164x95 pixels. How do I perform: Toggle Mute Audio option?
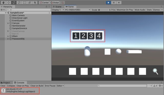pos(140,10)
